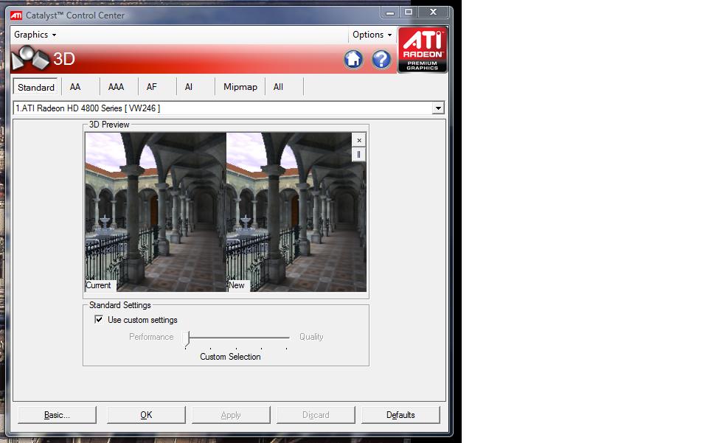Click the Performance-Quality slider thumb
The height and width of the screenshot is (443, 708).
pyautogui.click(x=187, y=338)
